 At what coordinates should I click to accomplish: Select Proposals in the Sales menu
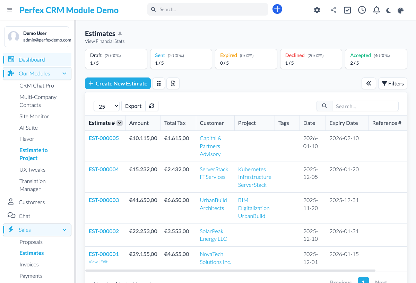(x=31, y=242)
